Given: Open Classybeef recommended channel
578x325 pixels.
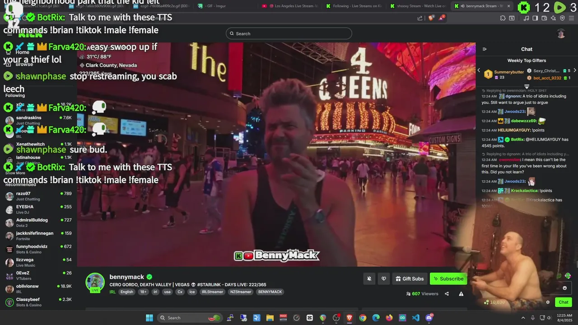Looking at the screenshot, I should tap(38, 302).
